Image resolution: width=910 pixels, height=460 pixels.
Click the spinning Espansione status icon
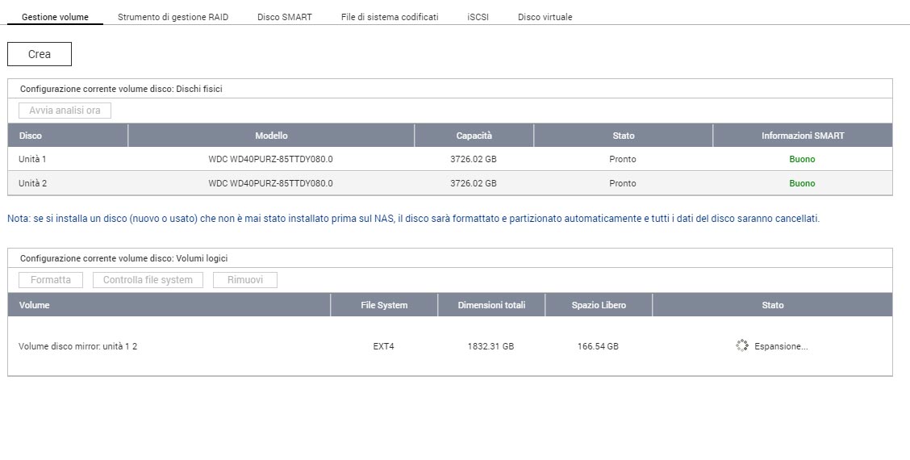tap(742, 345)
